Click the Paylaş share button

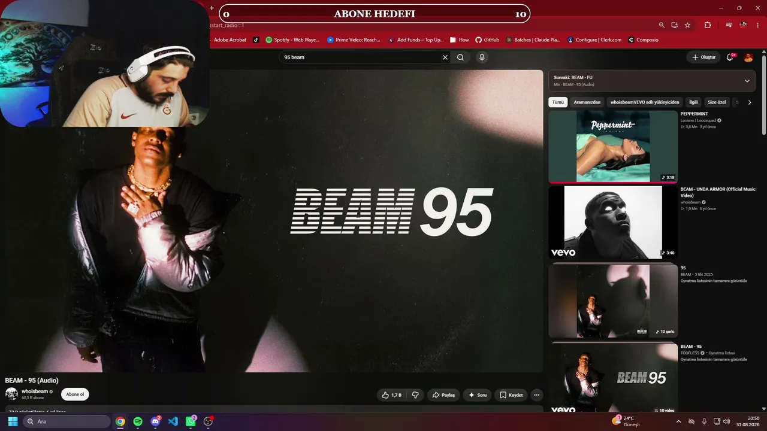point(444,395)
